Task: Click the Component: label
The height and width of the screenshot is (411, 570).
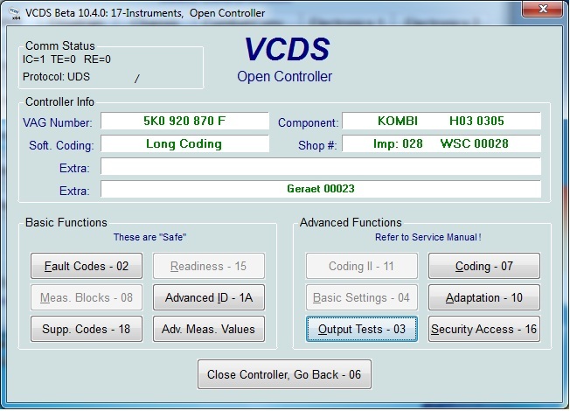Action: tap(308, 122)
